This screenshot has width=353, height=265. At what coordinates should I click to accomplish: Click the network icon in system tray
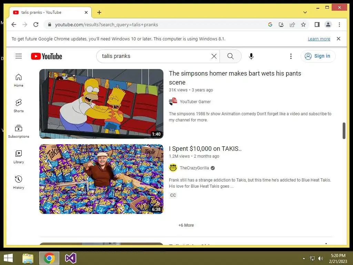pos(312,258)
